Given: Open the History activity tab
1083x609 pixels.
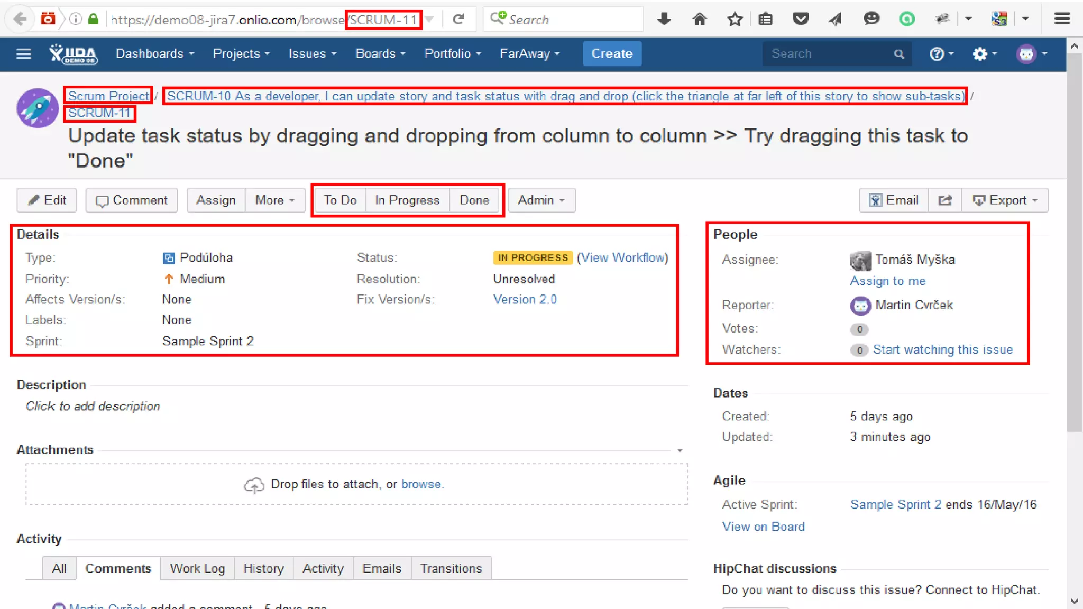Looking at the screenshot, I should click(263, 569).
